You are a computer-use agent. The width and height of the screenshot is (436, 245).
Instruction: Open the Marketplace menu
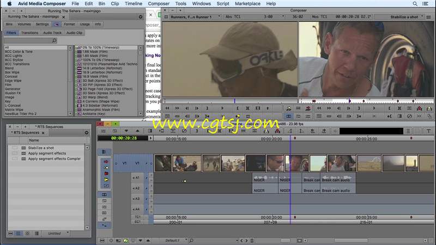click(247, 4)
